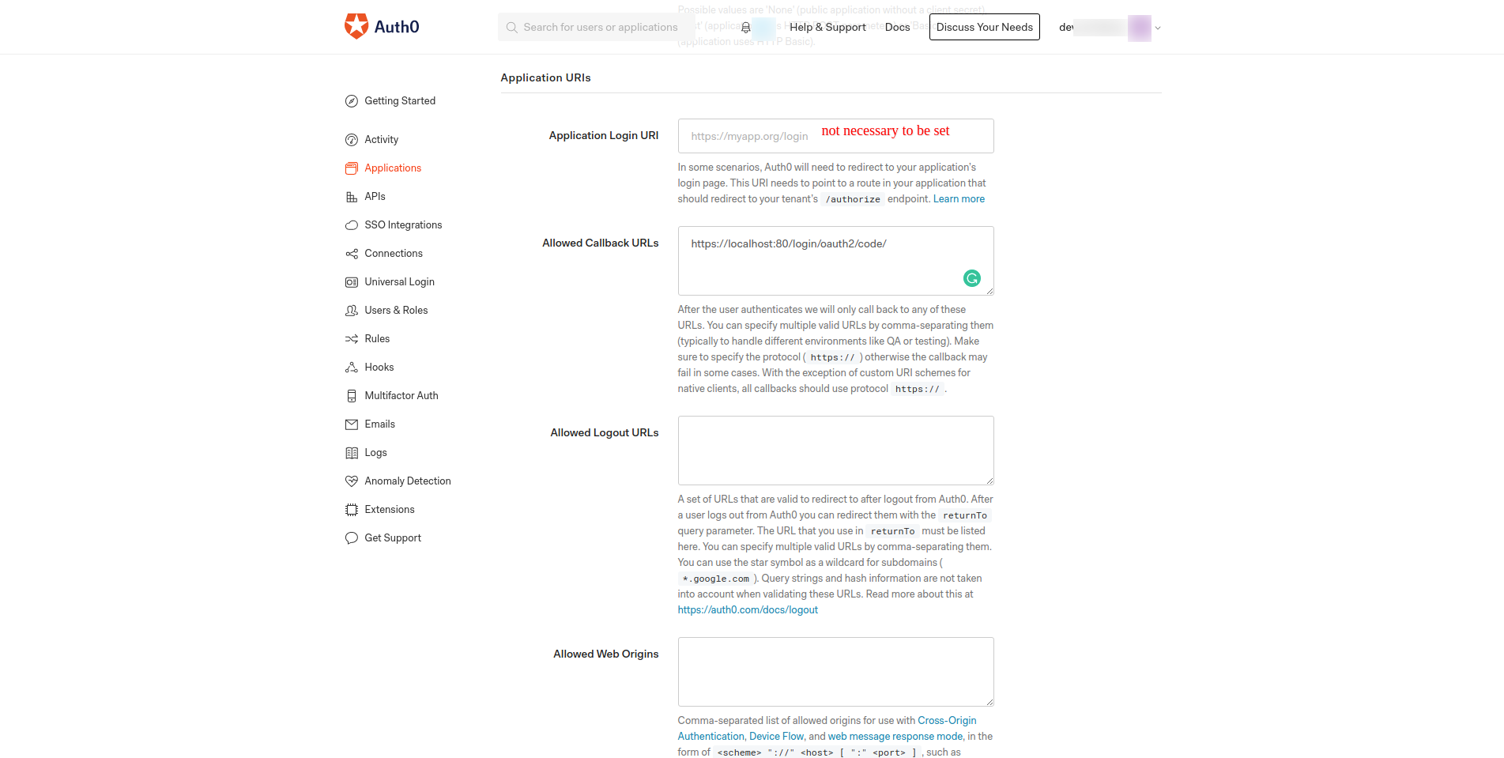Open the notifications bell icon
Screen dimensions: 1504x758
(745, 28)
